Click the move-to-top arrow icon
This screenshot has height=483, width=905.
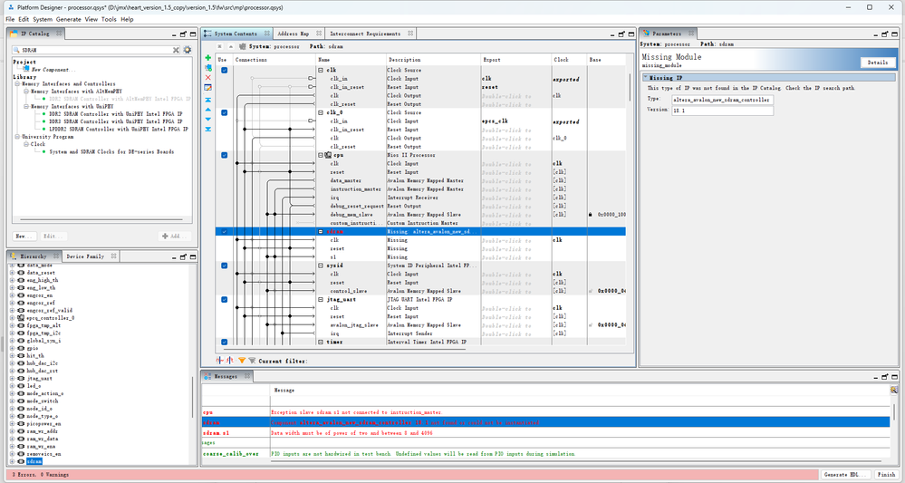[207, 99]
